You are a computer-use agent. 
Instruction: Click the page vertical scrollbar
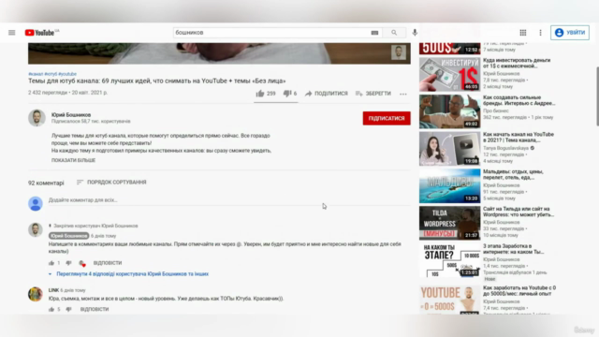pyautogui.click(x=597, y=95)
